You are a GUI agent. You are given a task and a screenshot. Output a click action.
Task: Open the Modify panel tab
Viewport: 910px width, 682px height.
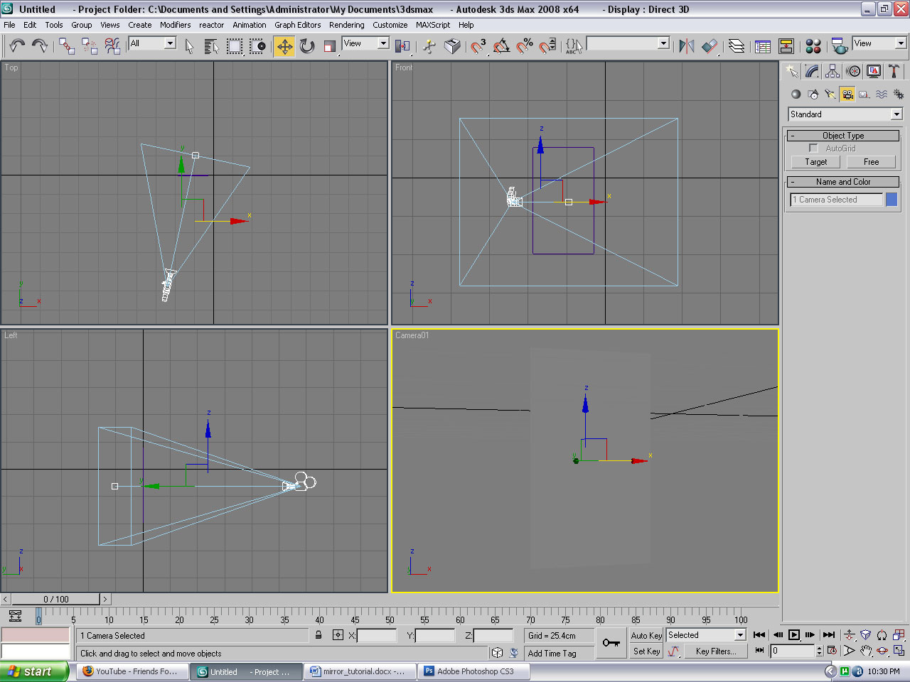pos(812,71)
